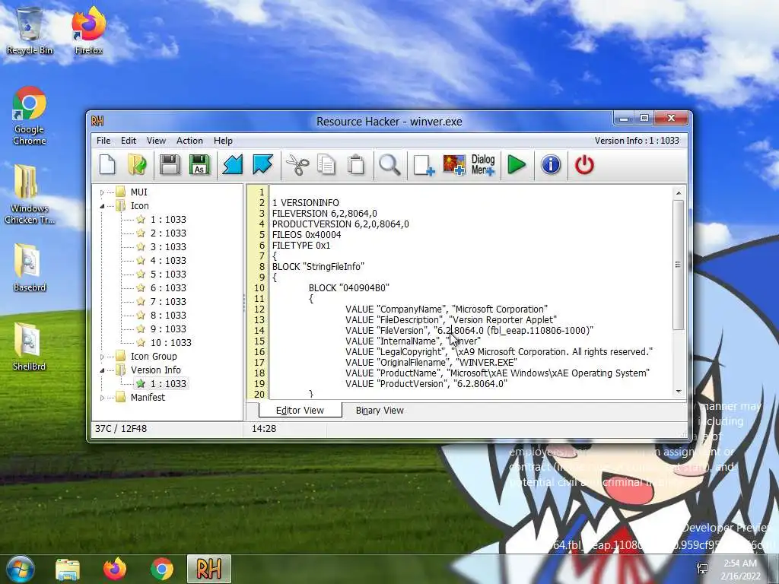Save the file with the floppy disk icon
779x584 pixels.
point(170,165)
